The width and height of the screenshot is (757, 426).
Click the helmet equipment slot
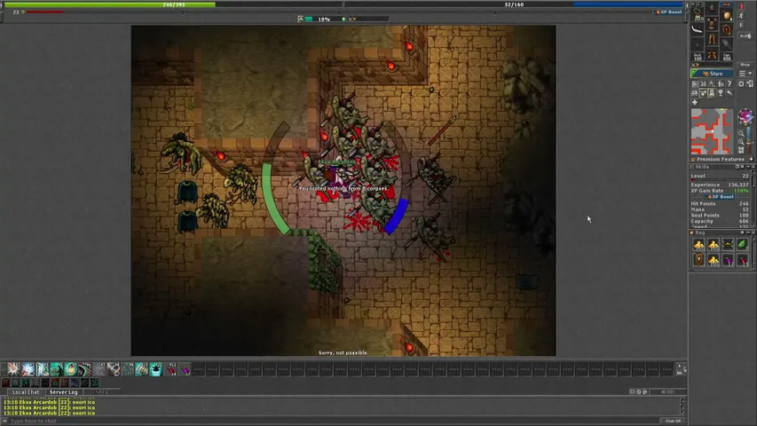click(712, 8)
